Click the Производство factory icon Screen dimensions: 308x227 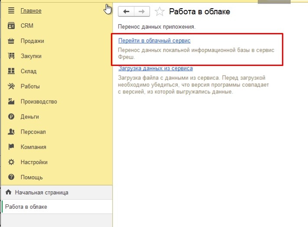click(11, 102)
